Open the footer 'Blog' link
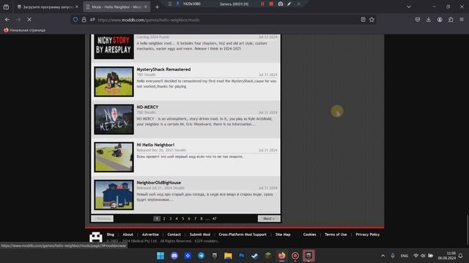469x263 pixels. point(111,235)
